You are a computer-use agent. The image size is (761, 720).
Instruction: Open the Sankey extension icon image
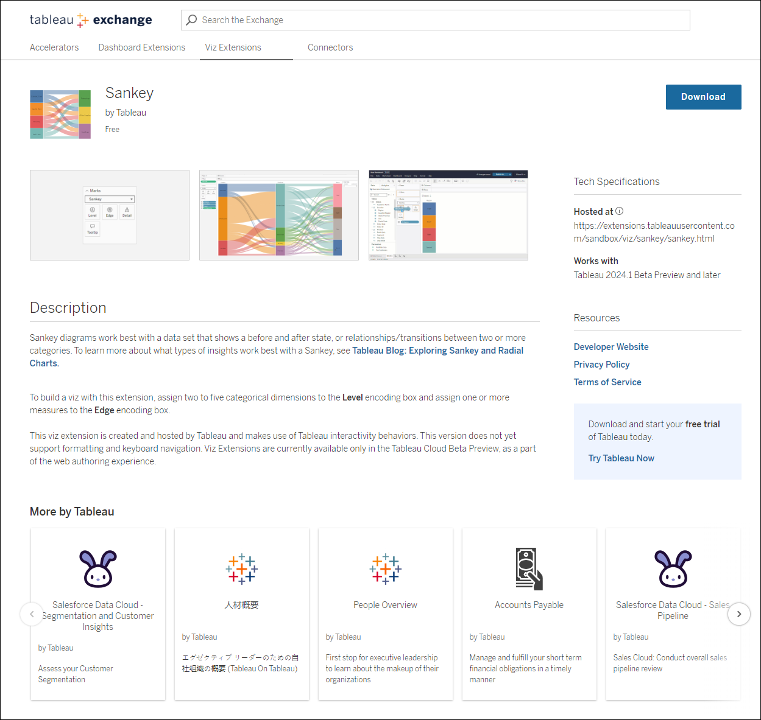[60, 114]
